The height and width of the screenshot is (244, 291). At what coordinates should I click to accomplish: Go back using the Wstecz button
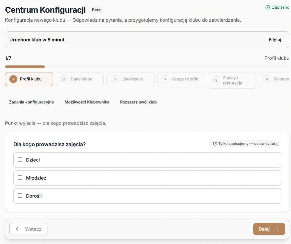(28, 229)
